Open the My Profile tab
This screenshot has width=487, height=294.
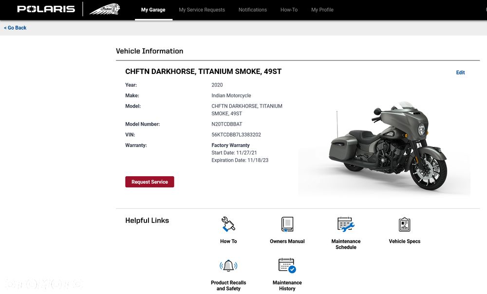point(322,10)
